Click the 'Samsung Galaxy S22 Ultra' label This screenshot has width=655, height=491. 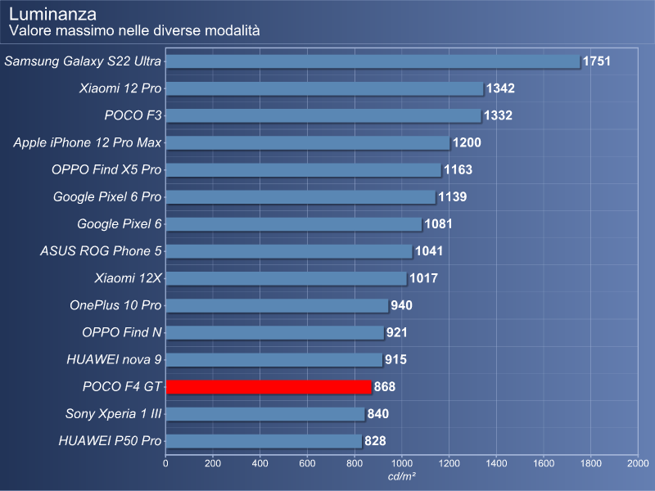[x=83, y=61]
